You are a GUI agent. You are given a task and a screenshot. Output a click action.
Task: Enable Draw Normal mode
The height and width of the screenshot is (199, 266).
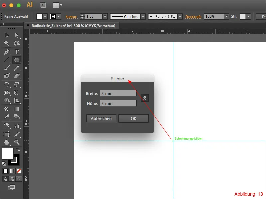6,179
